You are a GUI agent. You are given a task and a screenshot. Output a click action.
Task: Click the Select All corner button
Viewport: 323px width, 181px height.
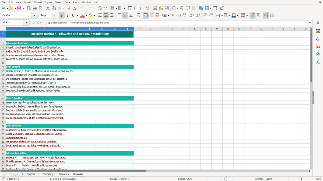[x=3, y=29]
